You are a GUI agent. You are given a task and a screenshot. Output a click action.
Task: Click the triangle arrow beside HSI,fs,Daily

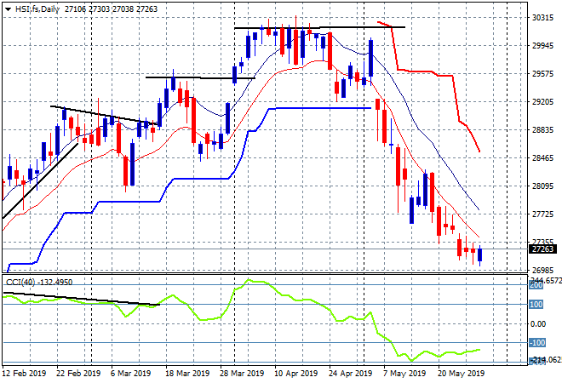click(8, 9)
